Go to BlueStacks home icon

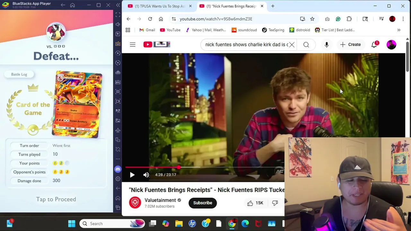[73, 5]
